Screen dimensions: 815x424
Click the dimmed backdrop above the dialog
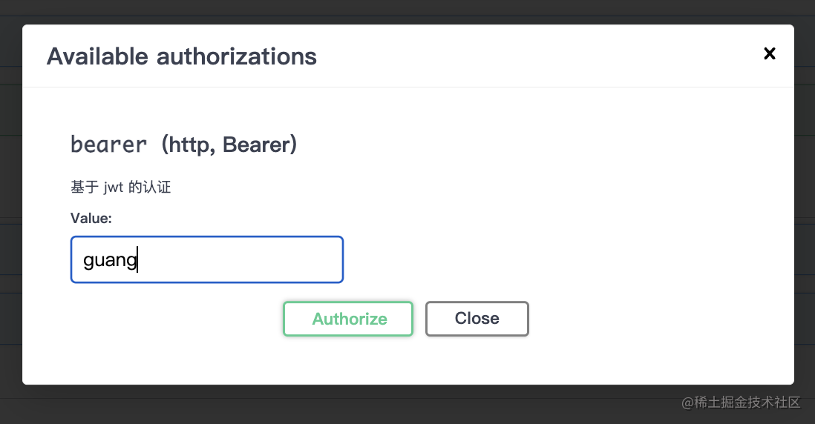tap(407, 11)
